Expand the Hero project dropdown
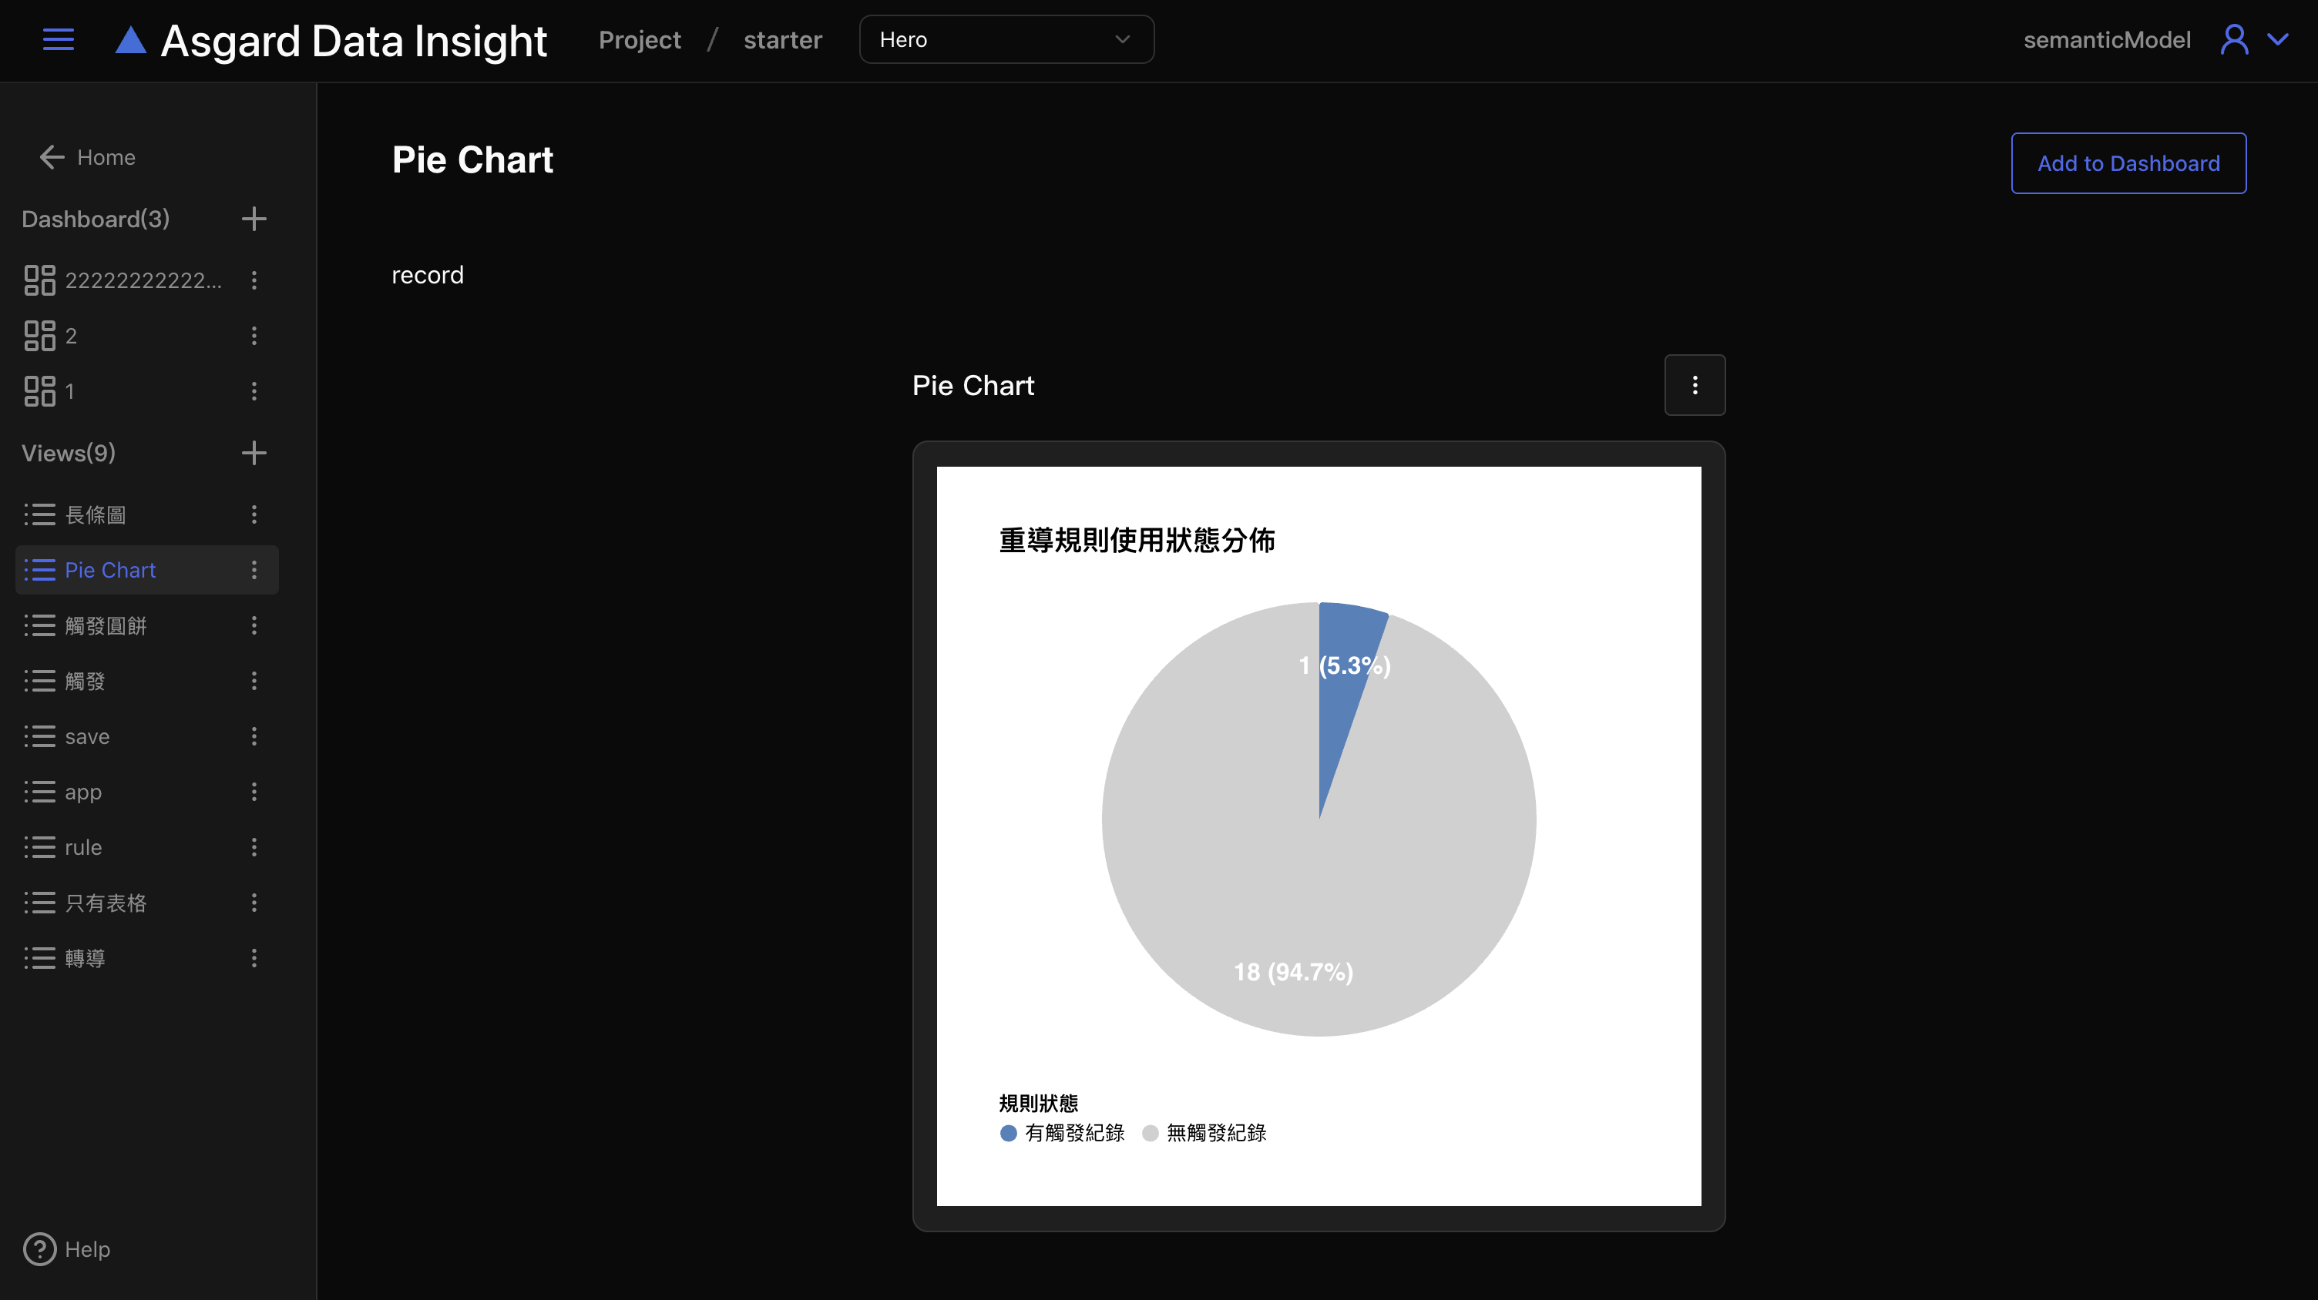Screen dimensions: 2318x1300 coord(1006,39)
